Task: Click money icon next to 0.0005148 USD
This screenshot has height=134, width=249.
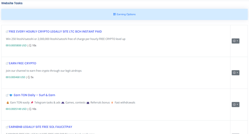Action: coord(7,109)
